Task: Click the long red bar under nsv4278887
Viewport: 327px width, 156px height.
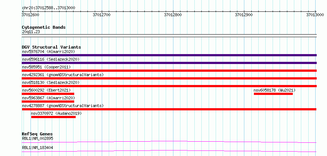Action: 169,109
